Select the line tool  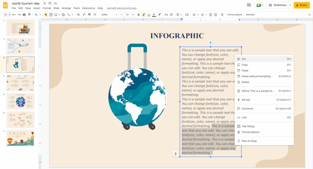pyautogui.click(x=68, y=15)
